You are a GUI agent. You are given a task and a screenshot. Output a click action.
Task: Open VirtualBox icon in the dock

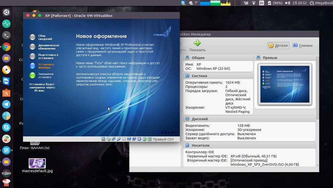tap(6, 150)
